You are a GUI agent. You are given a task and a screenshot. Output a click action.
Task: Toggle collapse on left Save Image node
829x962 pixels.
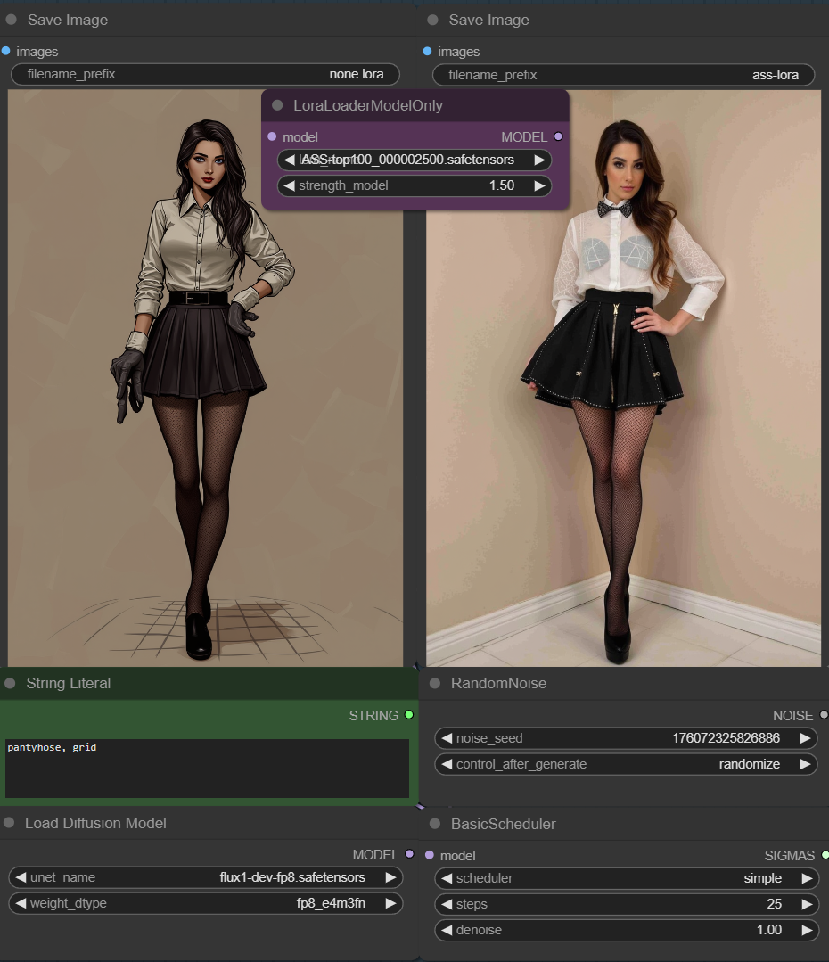[11, 20]
